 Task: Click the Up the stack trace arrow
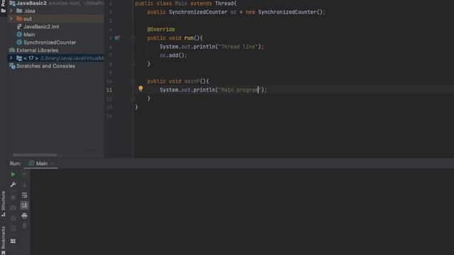click(x=25, y=174)
